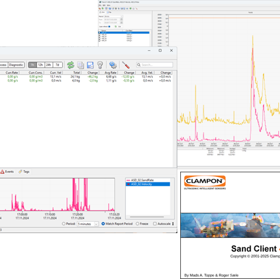This screenshot has width=280, height=279.
Task: Select the 1h time range button
Action: tap(32, 65)
